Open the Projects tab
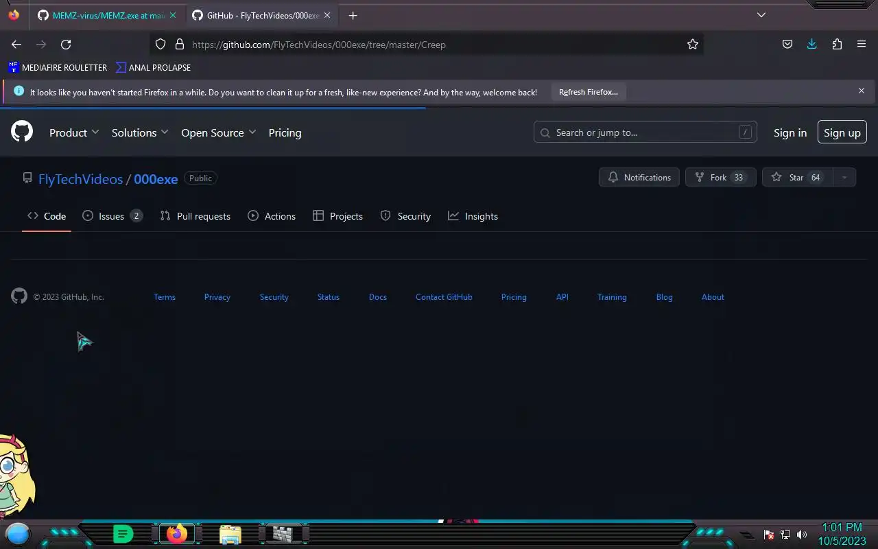This screenshot has height=549, width=878. point(337,215)
